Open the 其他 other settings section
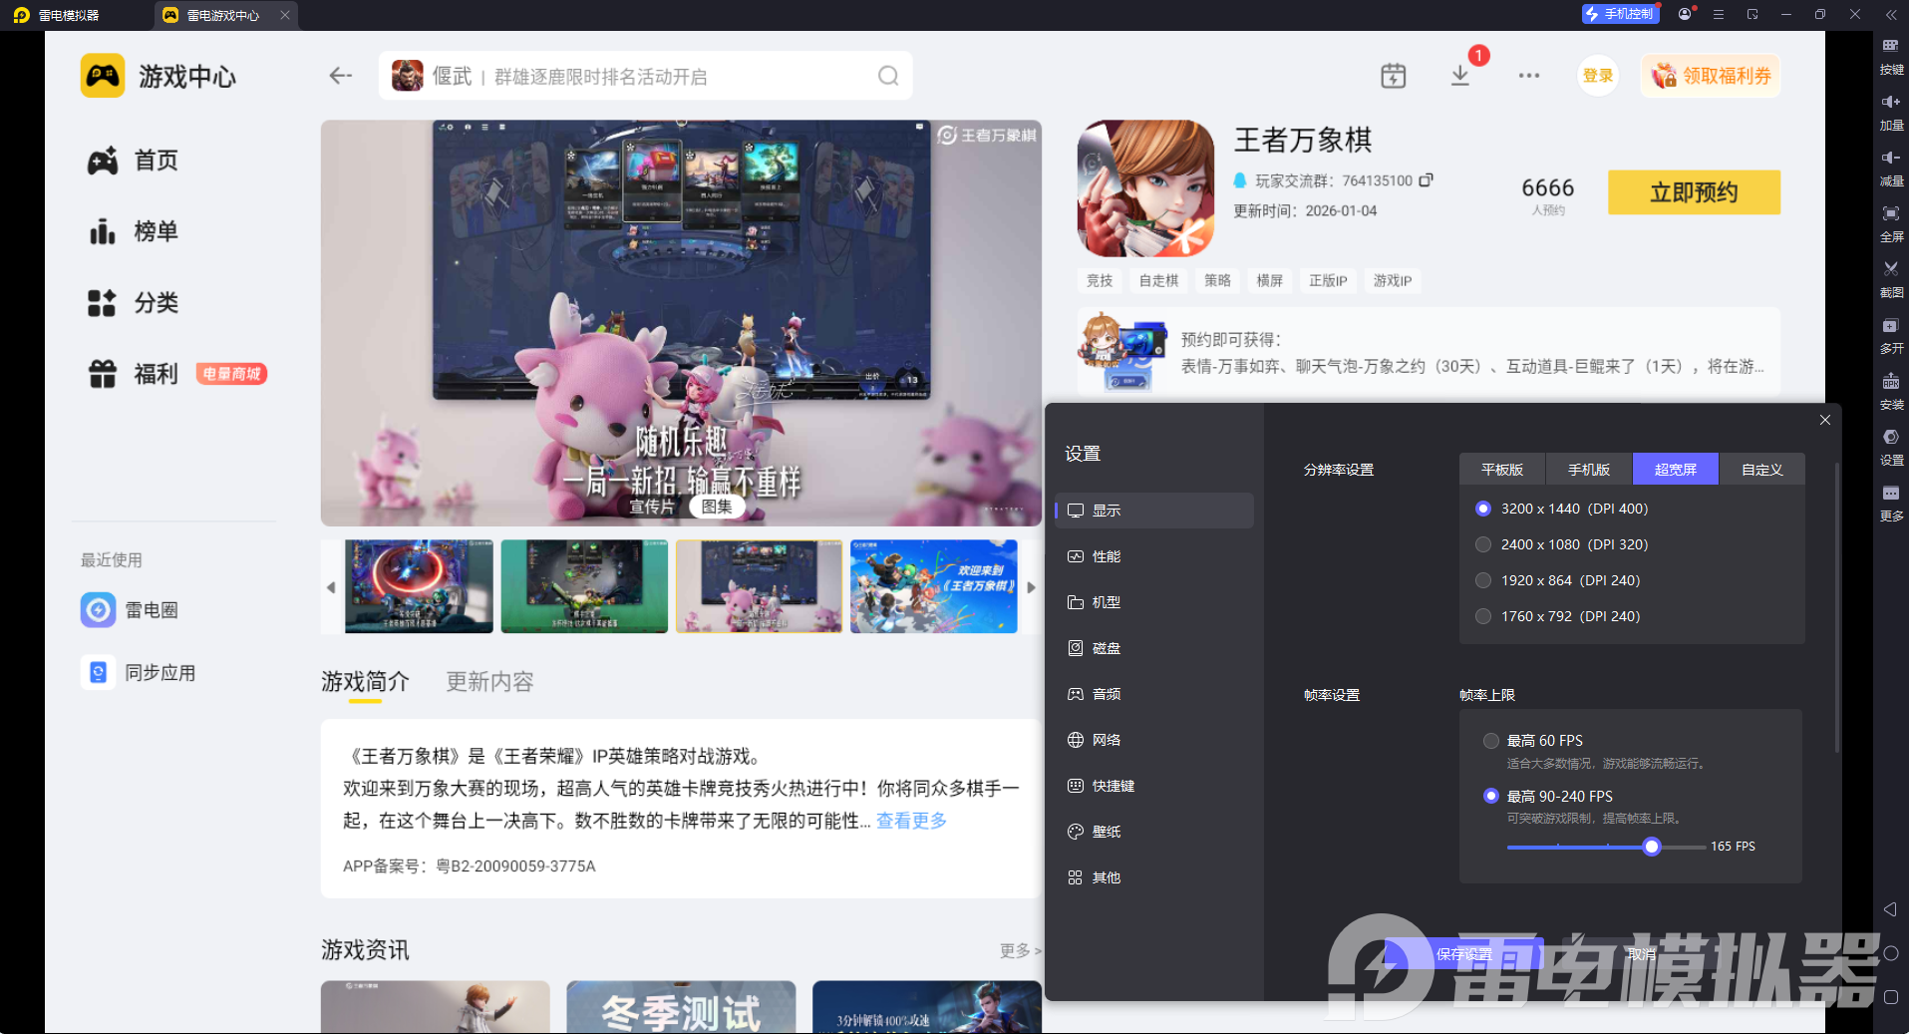Viewport: 1909px width, 1034px height. [1154, 877]
